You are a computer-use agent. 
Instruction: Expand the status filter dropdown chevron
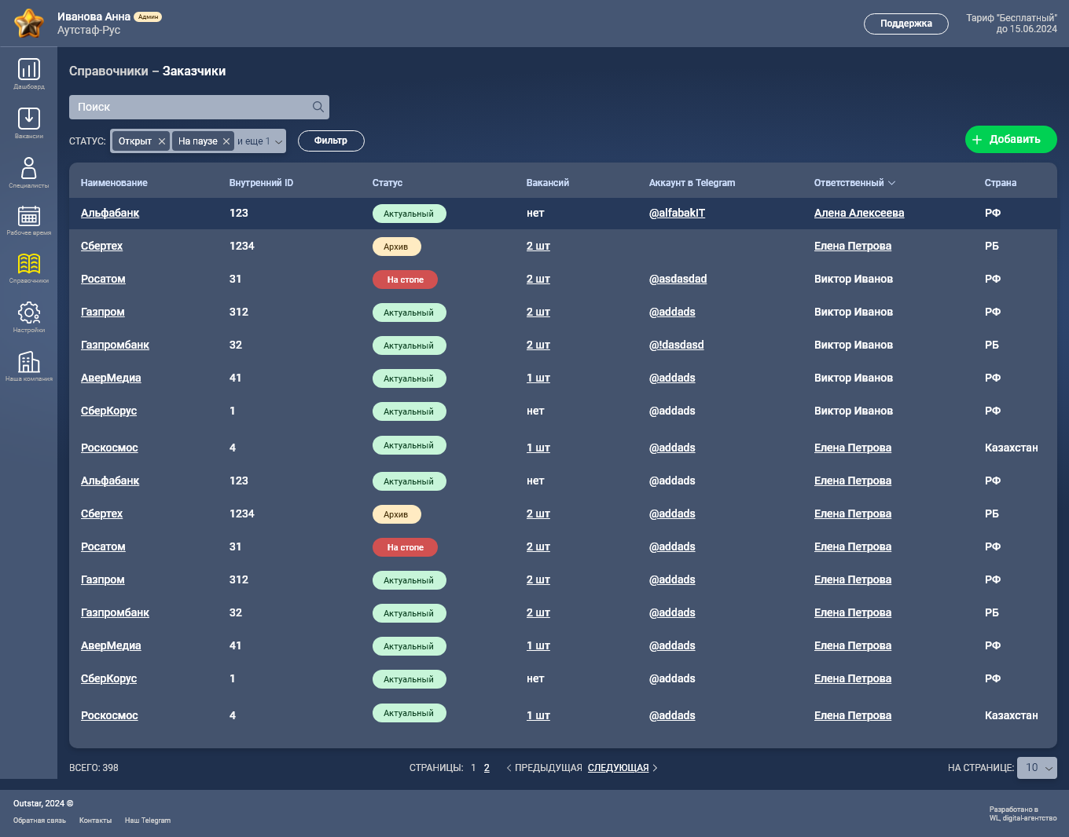tap(278, 142)
